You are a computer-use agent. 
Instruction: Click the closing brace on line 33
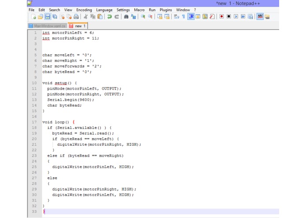(x=44, y=211)
